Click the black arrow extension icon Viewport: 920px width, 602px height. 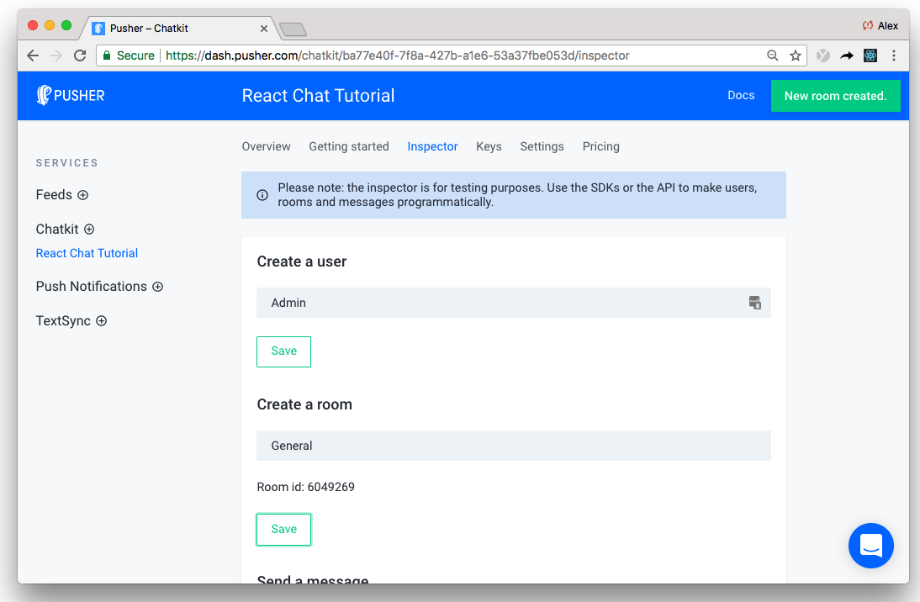tap(847, 55)
